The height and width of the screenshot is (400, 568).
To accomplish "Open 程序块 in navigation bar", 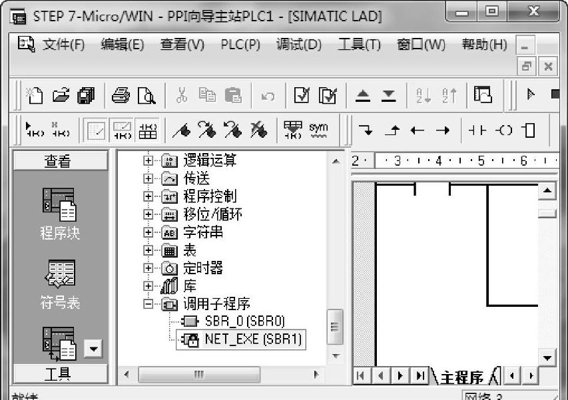I will (x=60, y=214).
